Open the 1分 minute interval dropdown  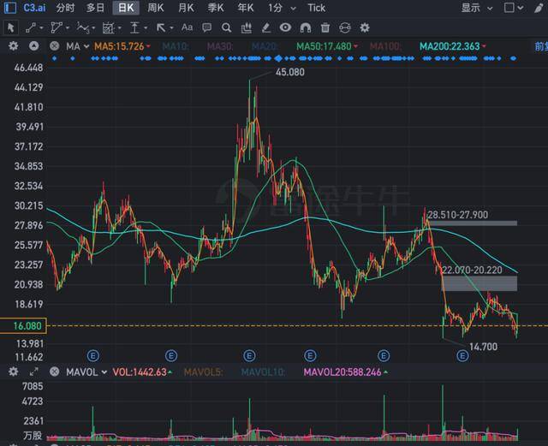pyautogui.click(x=278, y=8)
